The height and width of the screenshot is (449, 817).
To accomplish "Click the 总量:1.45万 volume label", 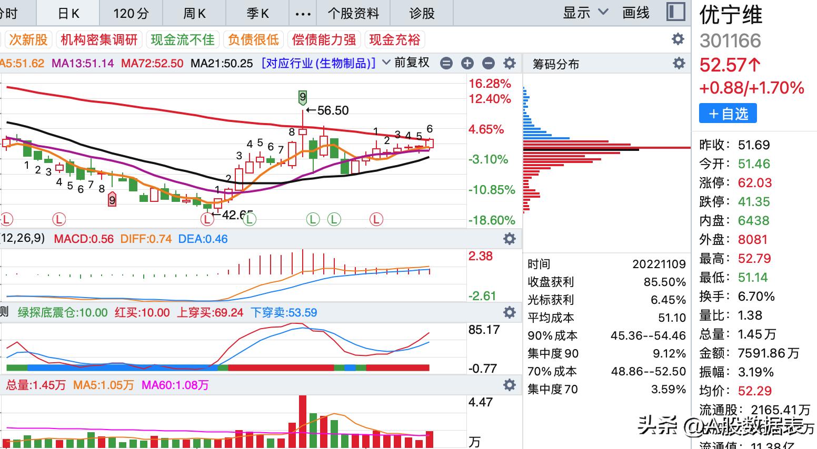I will 36,385.
